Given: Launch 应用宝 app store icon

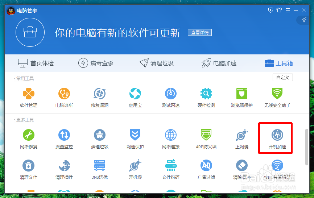Looking at the screenshot, I should [x=135, y=98].
